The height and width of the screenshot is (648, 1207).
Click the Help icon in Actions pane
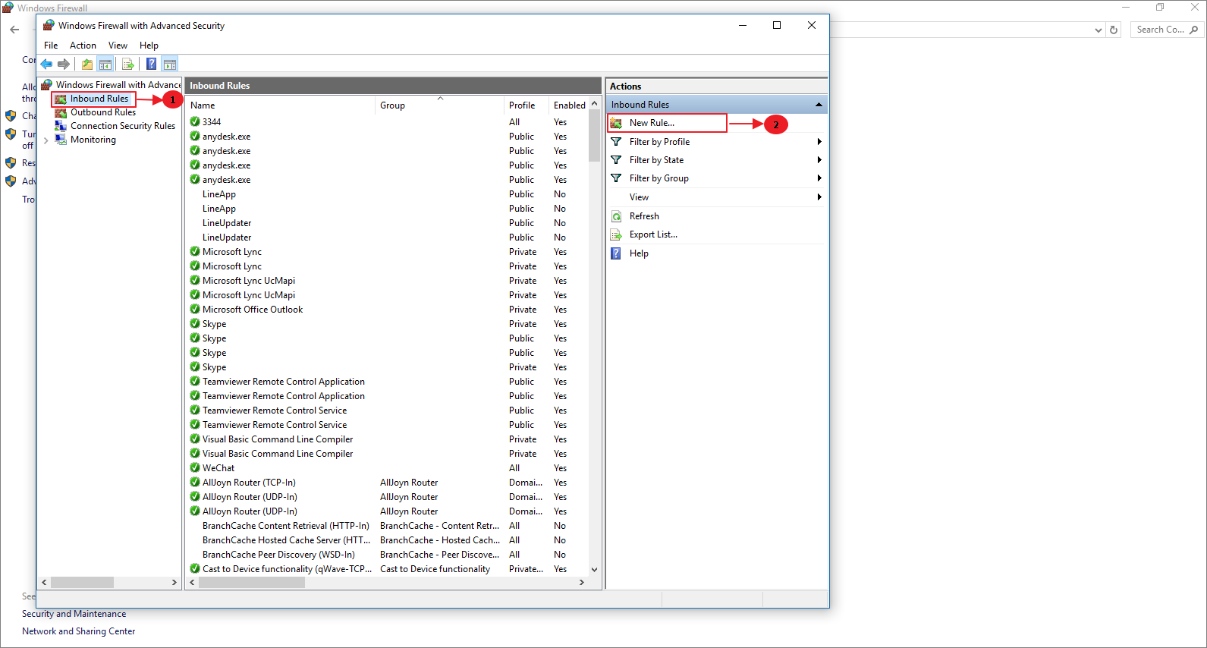[x=617, y=253]
